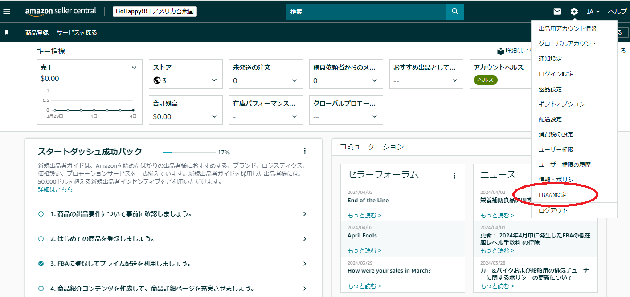Click the globe icon in the ストア card
This screenshot has height=297, width=630.
[x=156, y=80]
